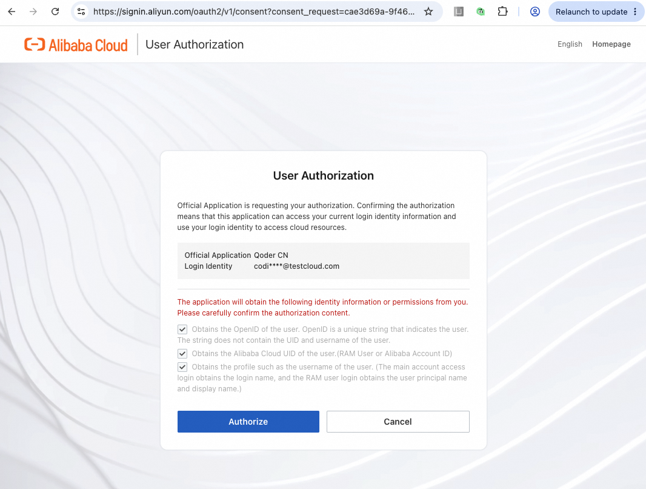Image resolution: width=646 pixels, height=489 pixels.
Task: Open site information icon in address bar
Action: 82,12
